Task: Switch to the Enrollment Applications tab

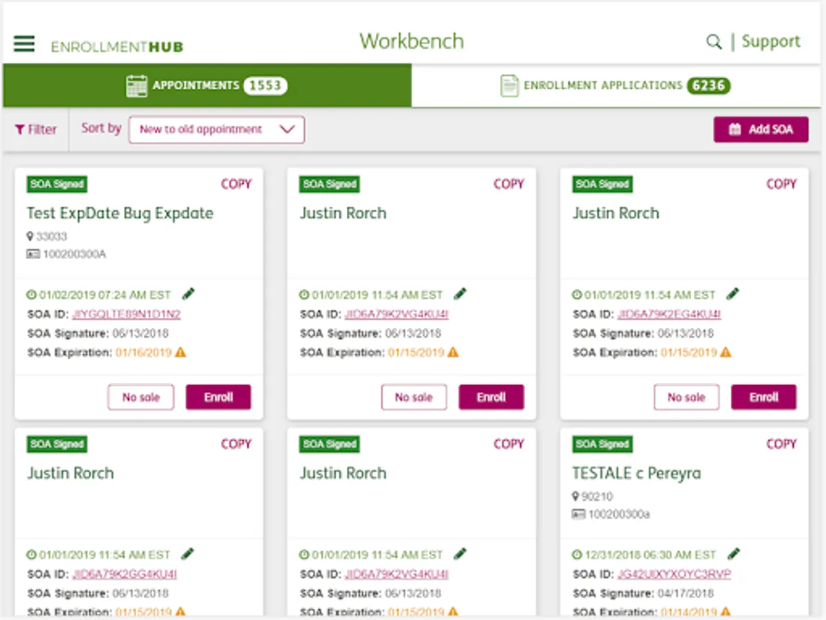Action: point(616,85)
